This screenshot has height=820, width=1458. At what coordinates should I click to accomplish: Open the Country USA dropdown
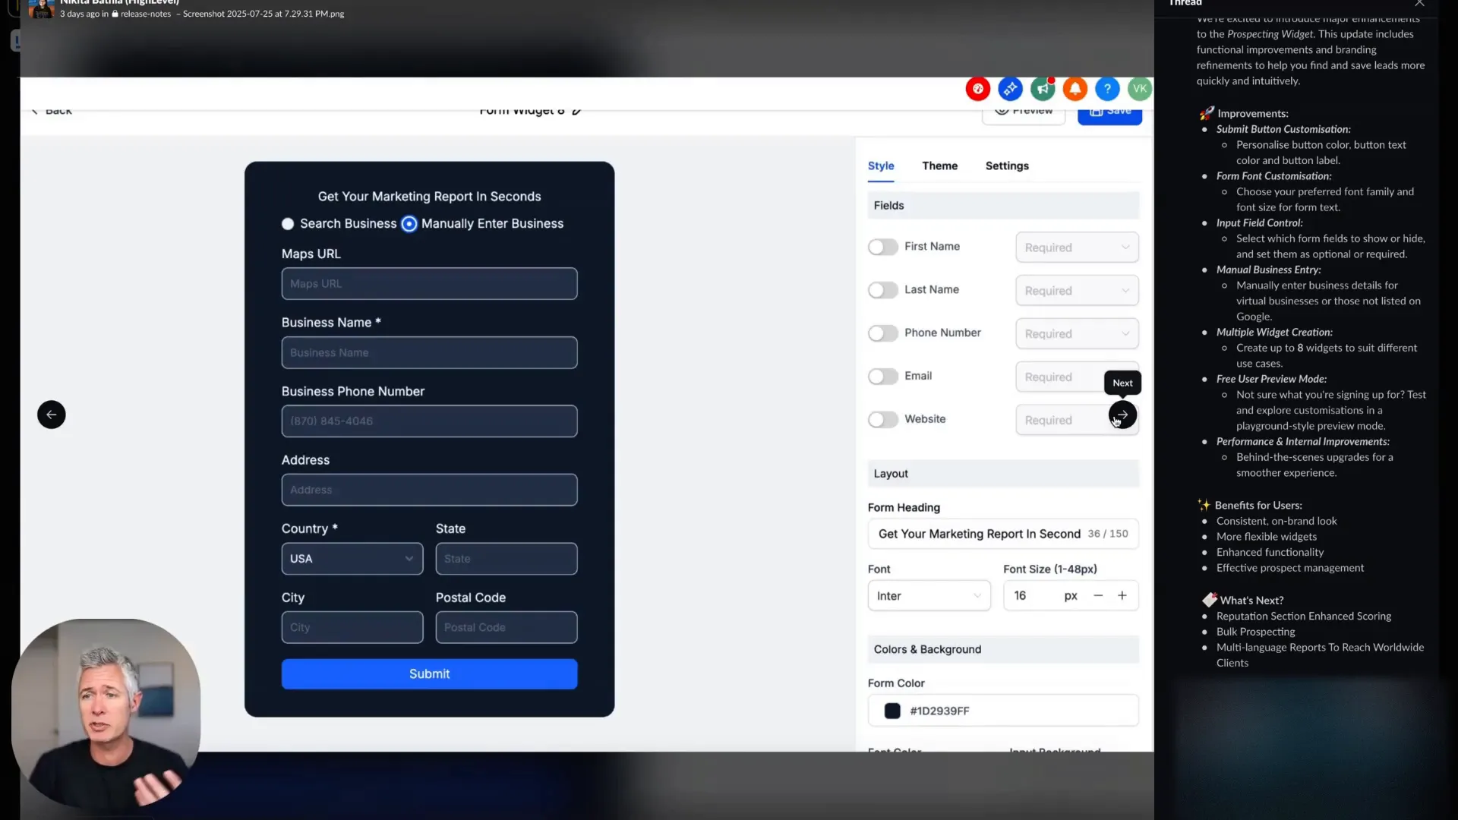[x=352, y=559]
